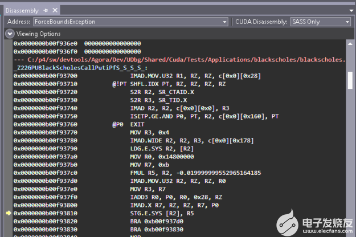Select the S2R R3, SR_TID.X instruction
This screenshot has height=237, width=356.
tap(158, 100)
